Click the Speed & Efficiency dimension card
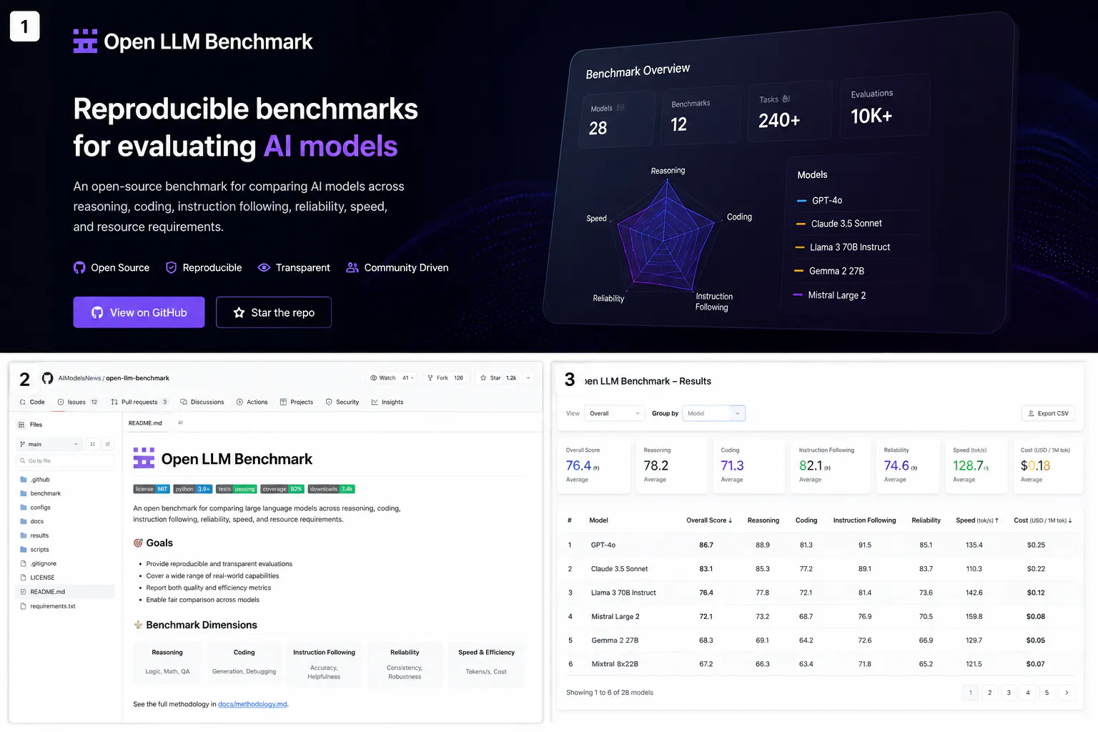 [x=486, y=665]
